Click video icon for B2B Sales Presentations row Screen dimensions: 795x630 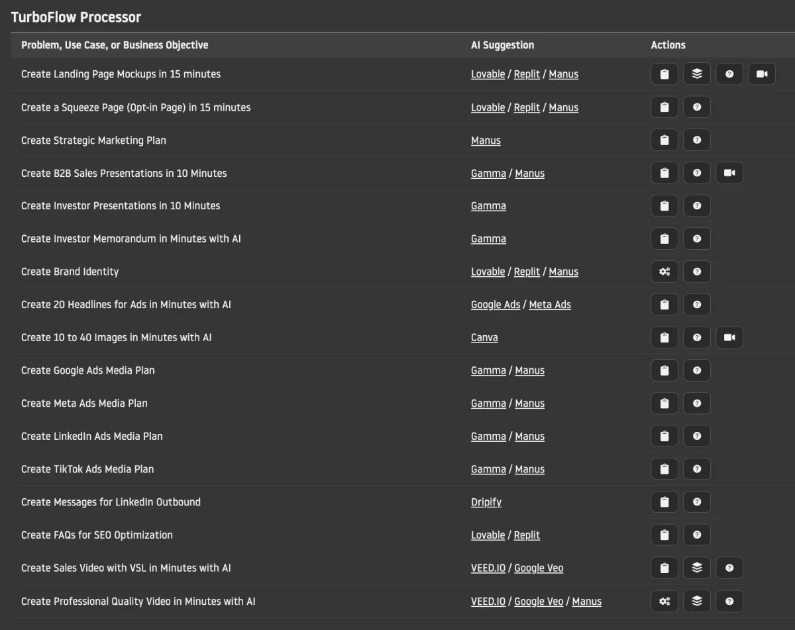coord(729,173)
